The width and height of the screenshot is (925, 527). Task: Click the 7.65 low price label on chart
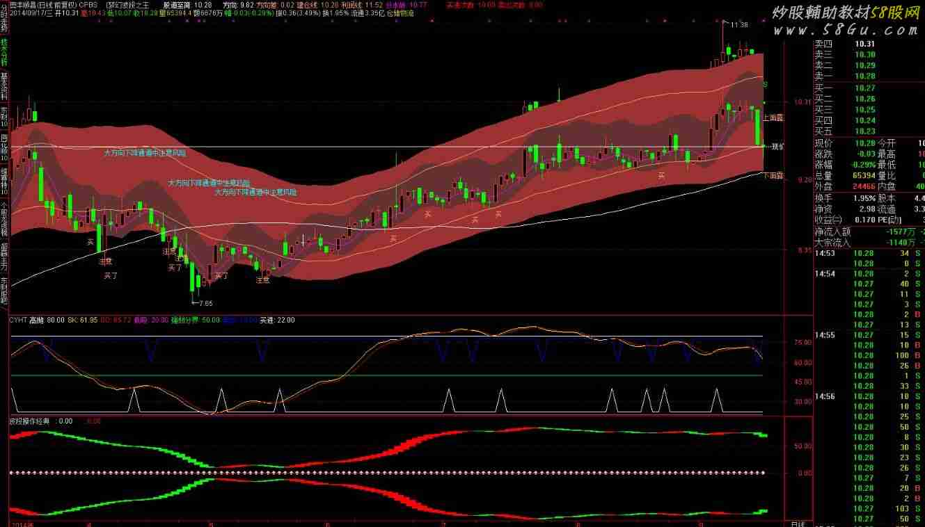tap(205, 303)
